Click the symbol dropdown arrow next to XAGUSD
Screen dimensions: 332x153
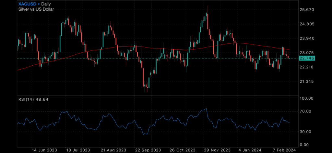coord(39,4)
